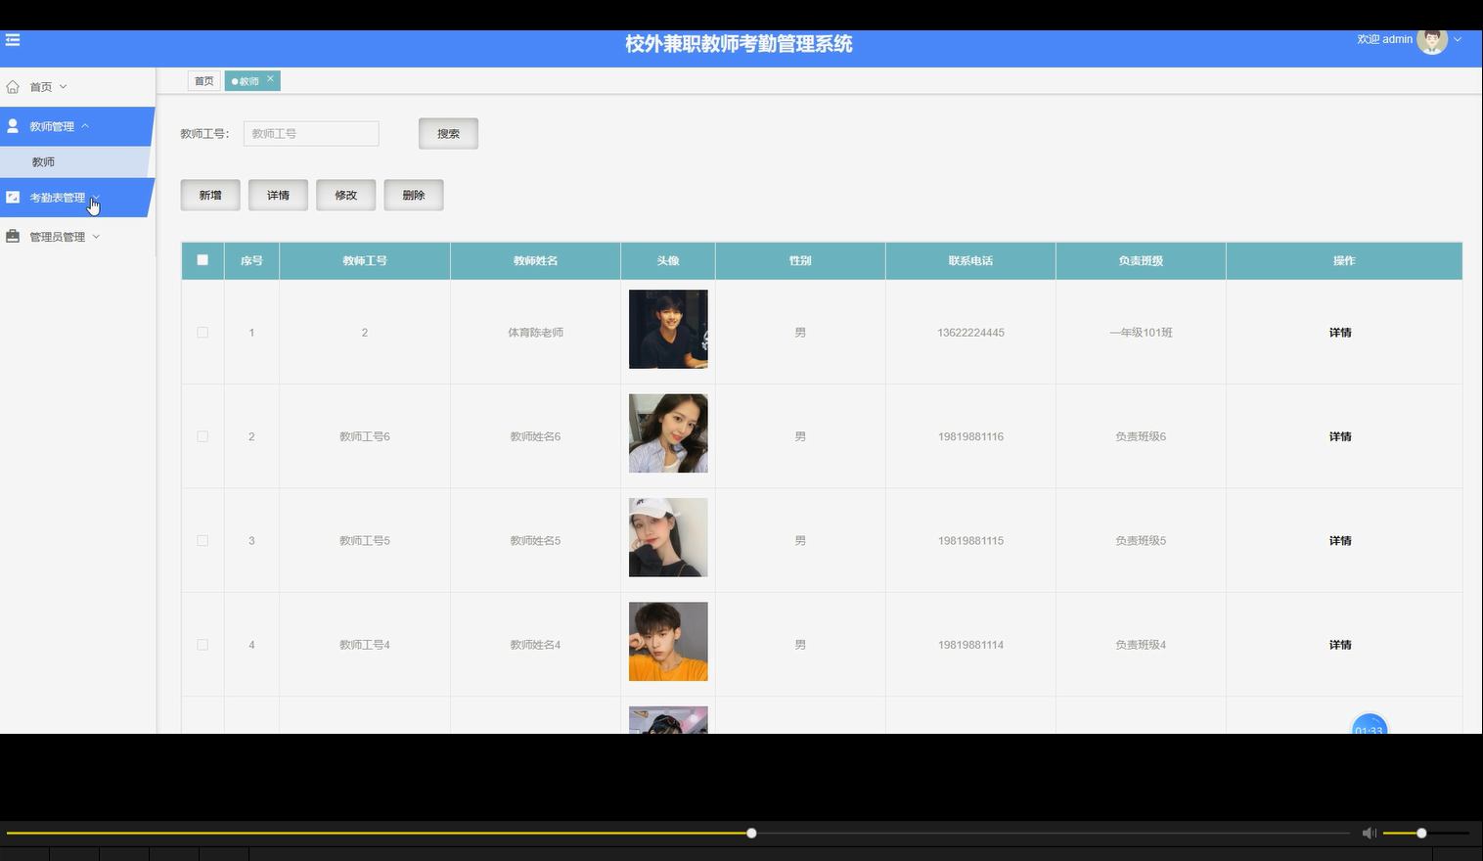Click the 删除 button
Image resolution: width=1483 pixels, height=861 pixels.
414,196
